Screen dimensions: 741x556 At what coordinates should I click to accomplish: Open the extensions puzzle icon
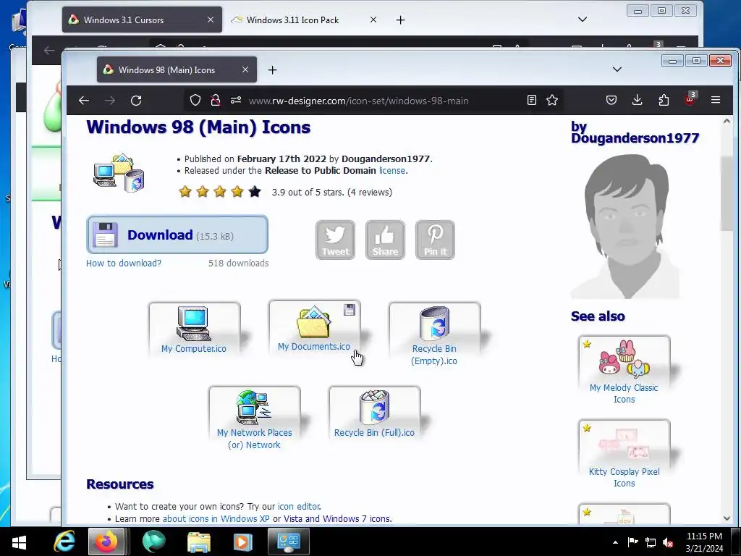[x=664, y=100]
